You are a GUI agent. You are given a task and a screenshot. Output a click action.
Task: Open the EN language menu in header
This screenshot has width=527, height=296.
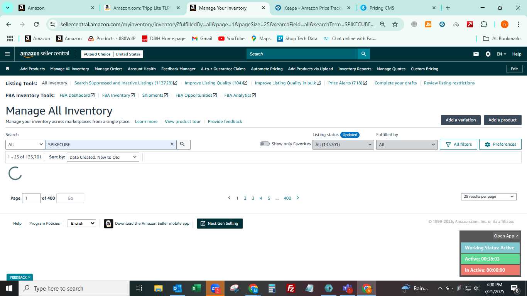[501, 54]
